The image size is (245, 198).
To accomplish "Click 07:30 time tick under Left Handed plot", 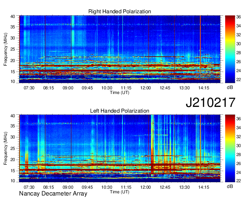I will [29, 187].
